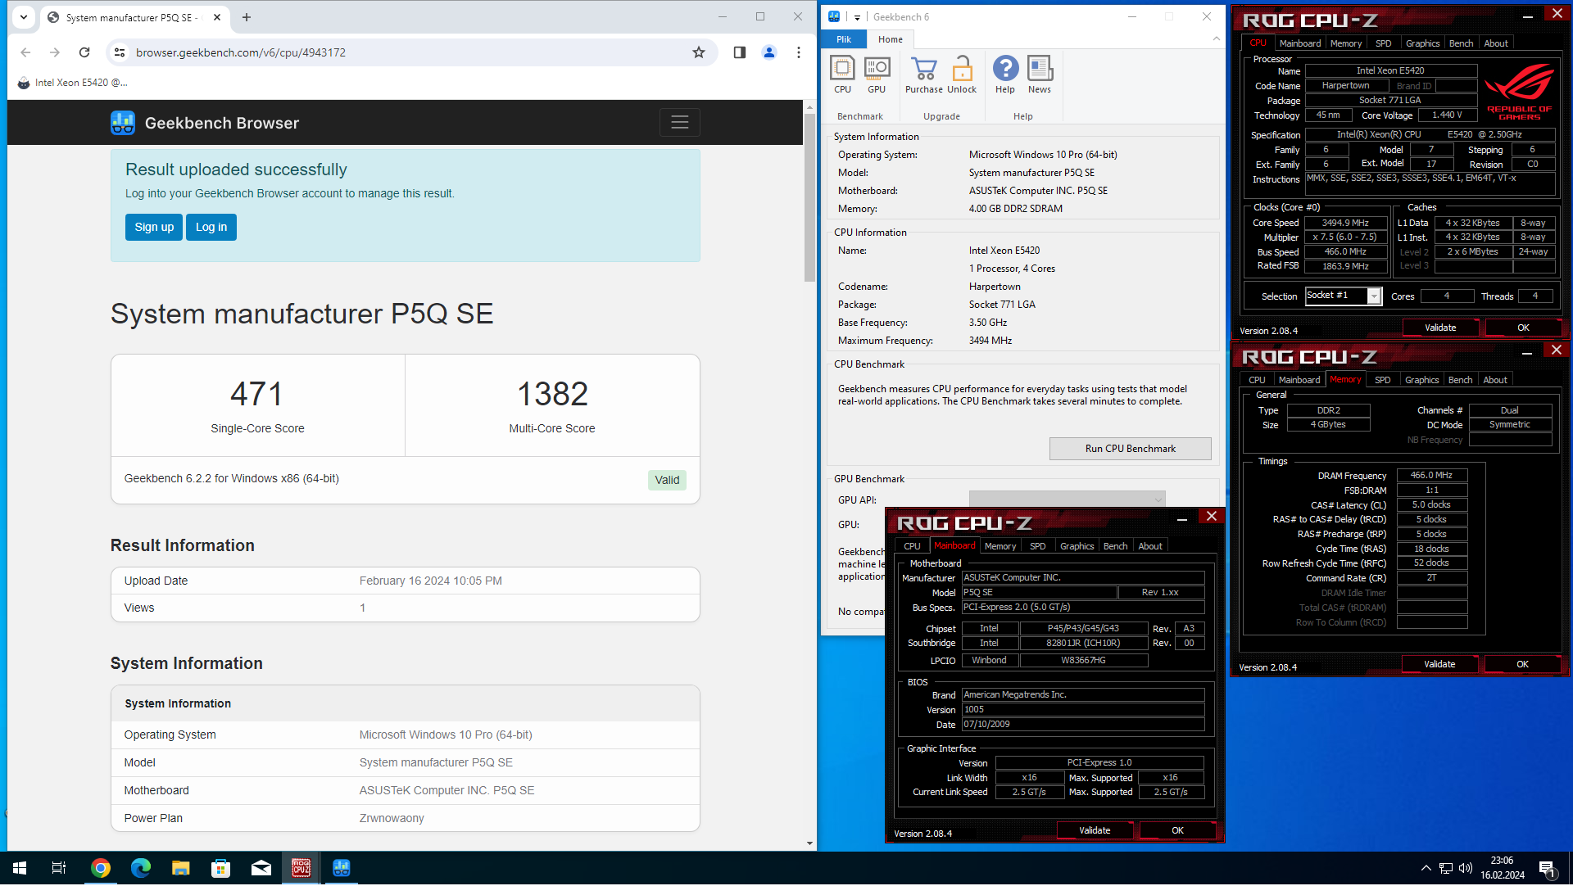The height and width of the screenshot is (886, 1573).
Task: Open Bench tab in memory CPU-Z window
Action: (x=1461, y=380)
